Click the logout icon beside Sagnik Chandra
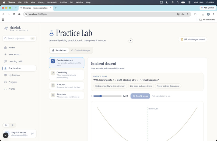This screenshot has width=217, height=141. (x=32, y=133)
